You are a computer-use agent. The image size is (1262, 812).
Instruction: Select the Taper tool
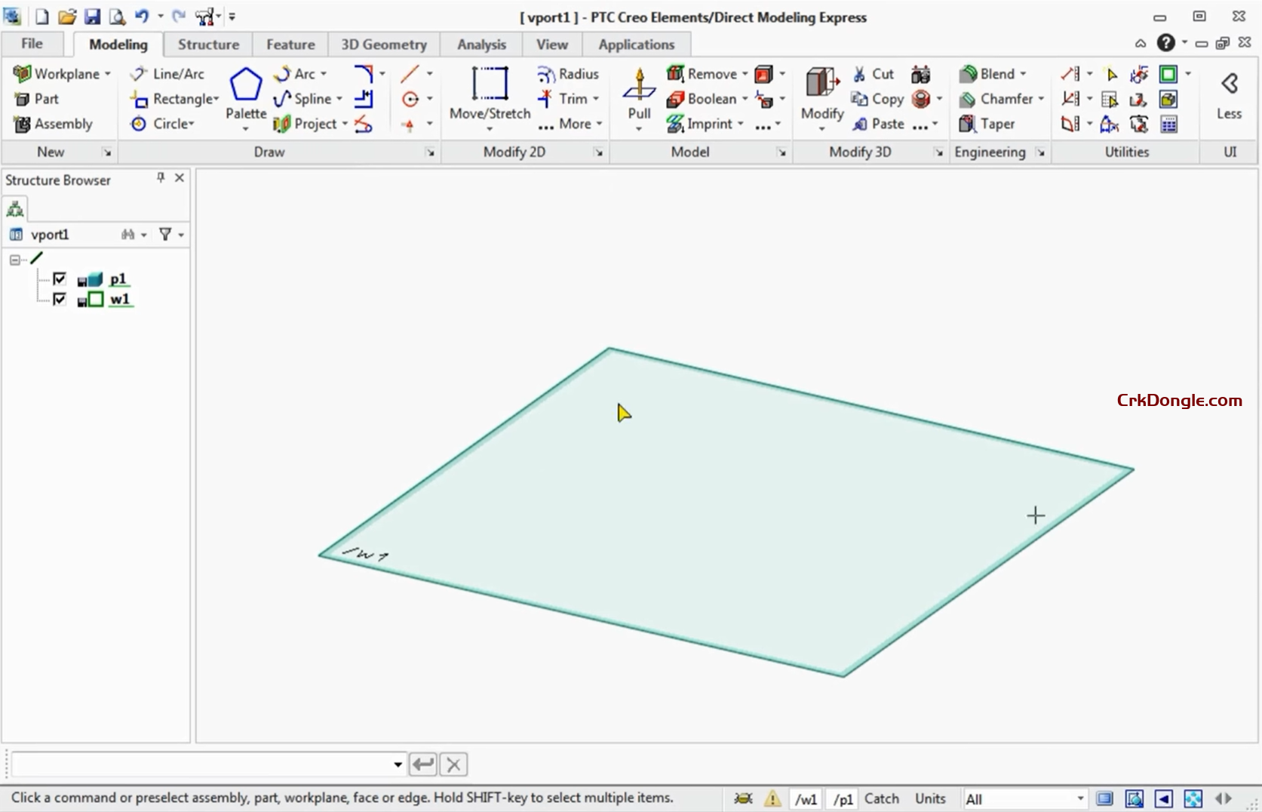(990, 124)
